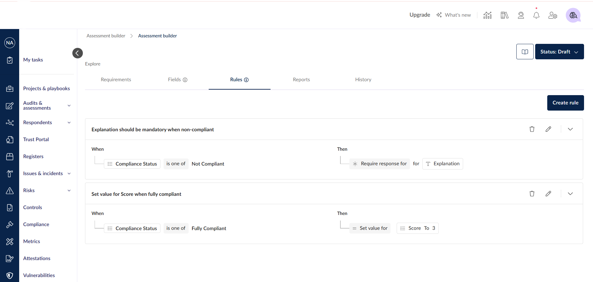The width and height of the screenshot is (593, 282).
Task: Click the book guide icon button
Action: point(525,52)
